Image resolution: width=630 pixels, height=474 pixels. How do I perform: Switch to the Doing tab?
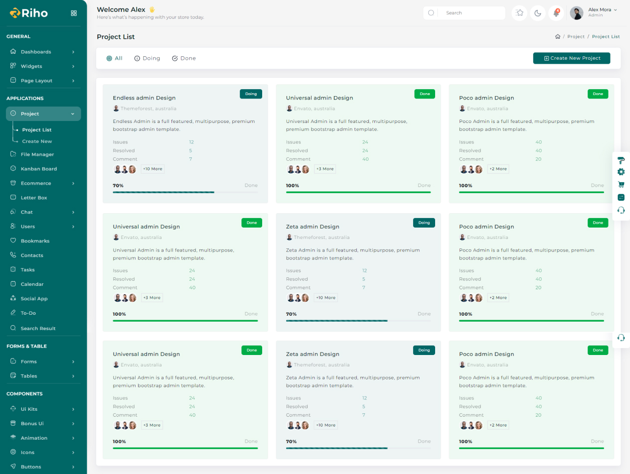[147, 58]
